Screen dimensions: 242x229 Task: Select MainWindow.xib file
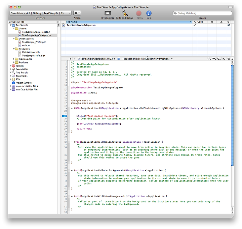[31, 52]
